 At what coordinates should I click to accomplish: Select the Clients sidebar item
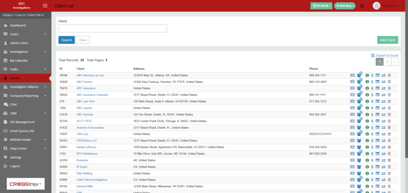(25, 78)
